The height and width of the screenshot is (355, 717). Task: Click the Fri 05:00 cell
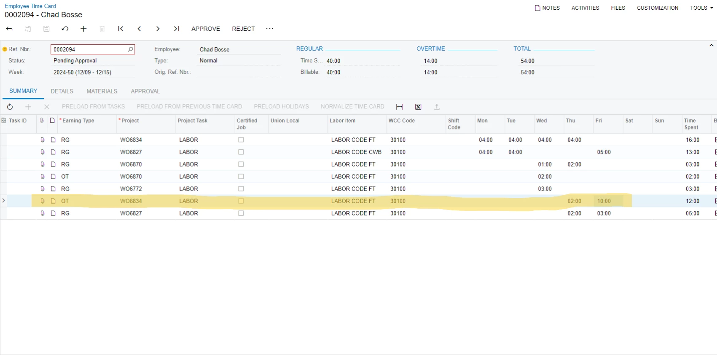click(x=608, y=152)
